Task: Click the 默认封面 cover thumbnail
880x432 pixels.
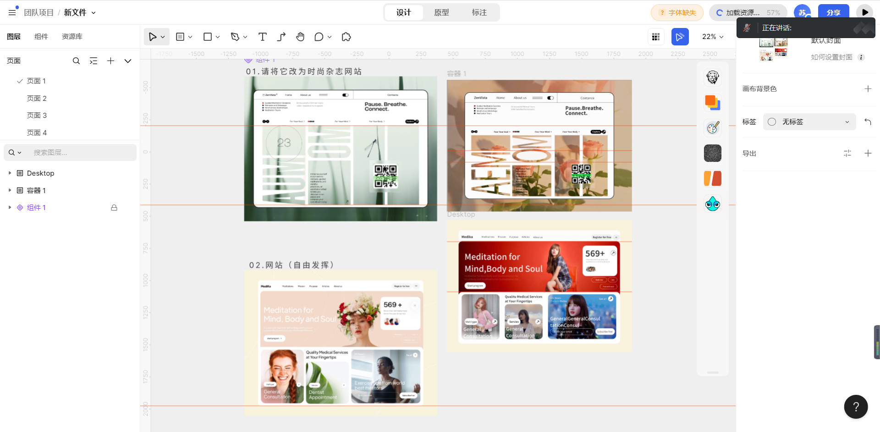Action: pos(774,50)
